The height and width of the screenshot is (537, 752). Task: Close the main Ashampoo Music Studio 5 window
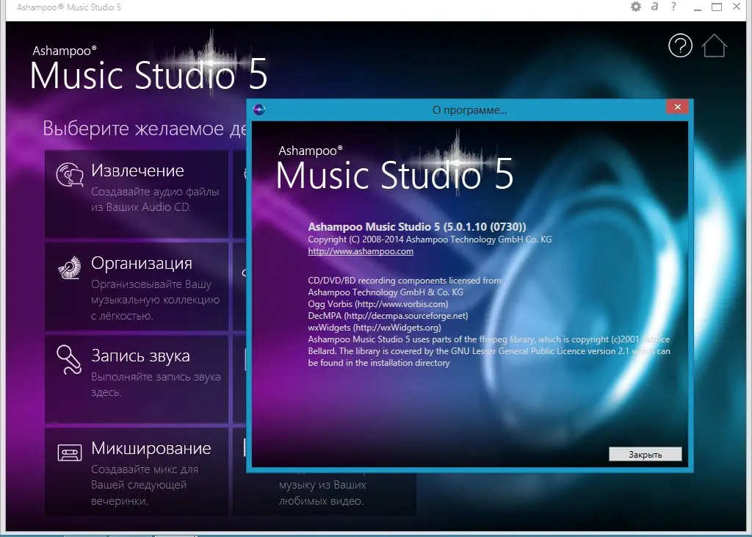(x=737, y=7)
